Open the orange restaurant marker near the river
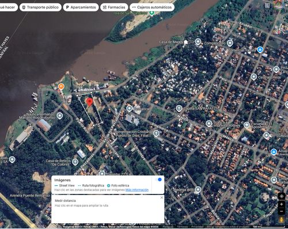This screenshot has height=229, width=288. point(61,86)
